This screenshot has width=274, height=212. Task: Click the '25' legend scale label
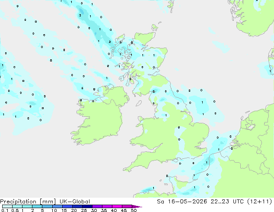click(x=84, y=210)
